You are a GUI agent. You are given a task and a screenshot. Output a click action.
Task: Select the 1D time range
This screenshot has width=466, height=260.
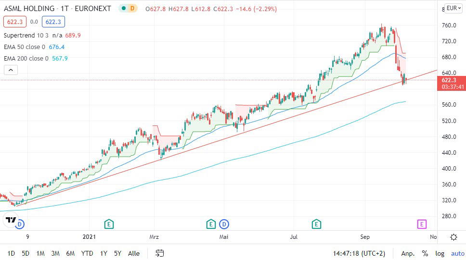[x=11, y=253]
